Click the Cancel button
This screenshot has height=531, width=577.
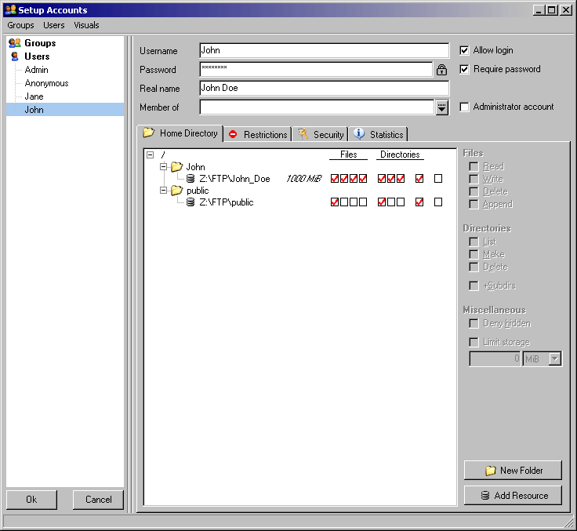coord(98,500)
